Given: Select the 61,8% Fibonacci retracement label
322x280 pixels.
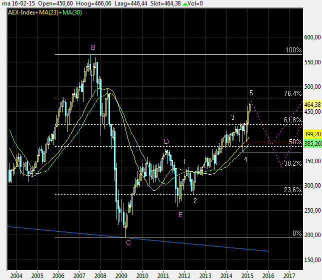Looking at the screenshot, I should tap(293, 120).
